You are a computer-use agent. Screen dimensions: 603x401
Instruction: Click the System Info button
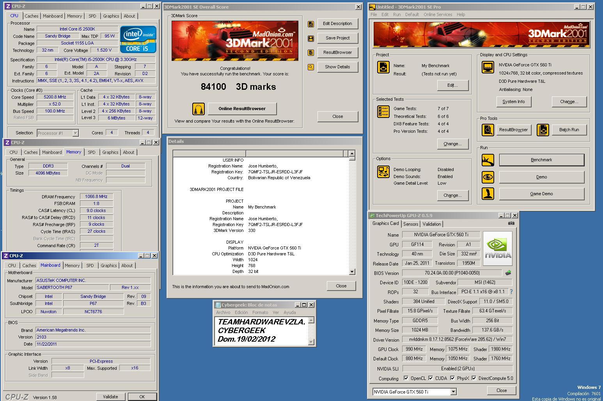[x=514, y=102]
